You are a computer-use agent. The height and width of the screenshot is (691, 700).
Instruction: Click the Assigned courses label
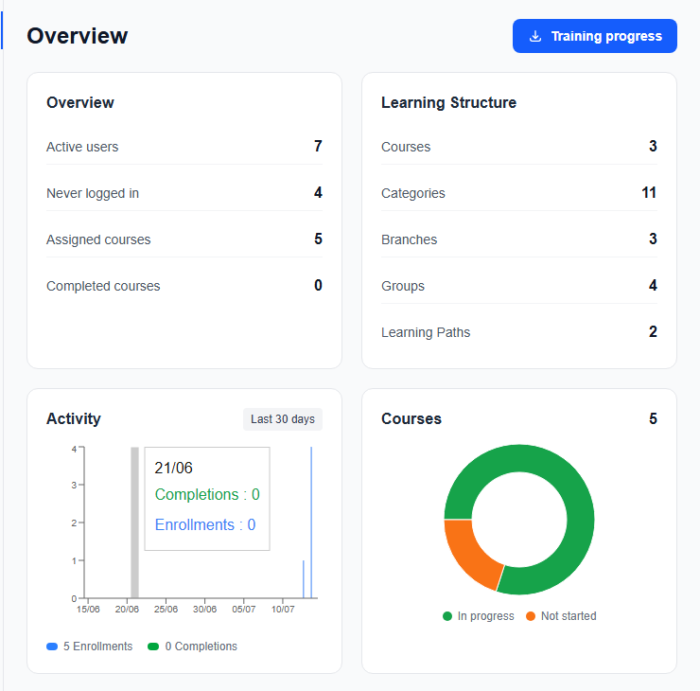pyautogui.click(x=98, y=239)
